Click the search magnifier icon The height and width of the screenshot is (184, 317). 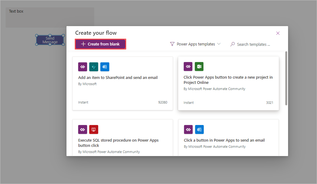coord(232,44)
